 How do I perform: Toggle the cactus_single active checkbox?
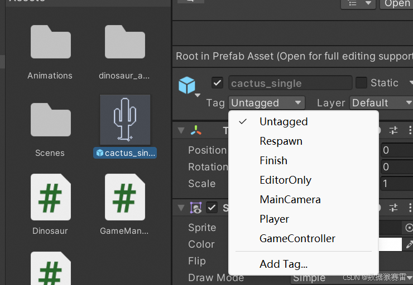217,83
